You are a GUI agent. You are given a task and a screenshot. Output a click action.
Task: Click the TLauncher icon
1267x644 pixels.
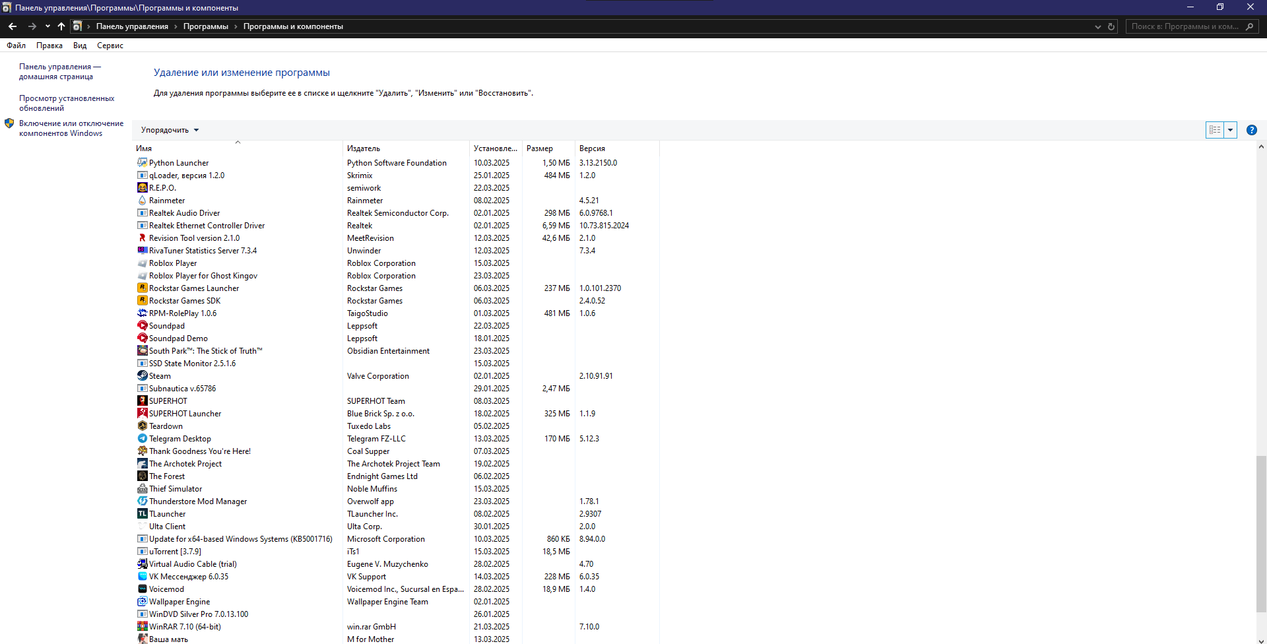tap(142, 514)
